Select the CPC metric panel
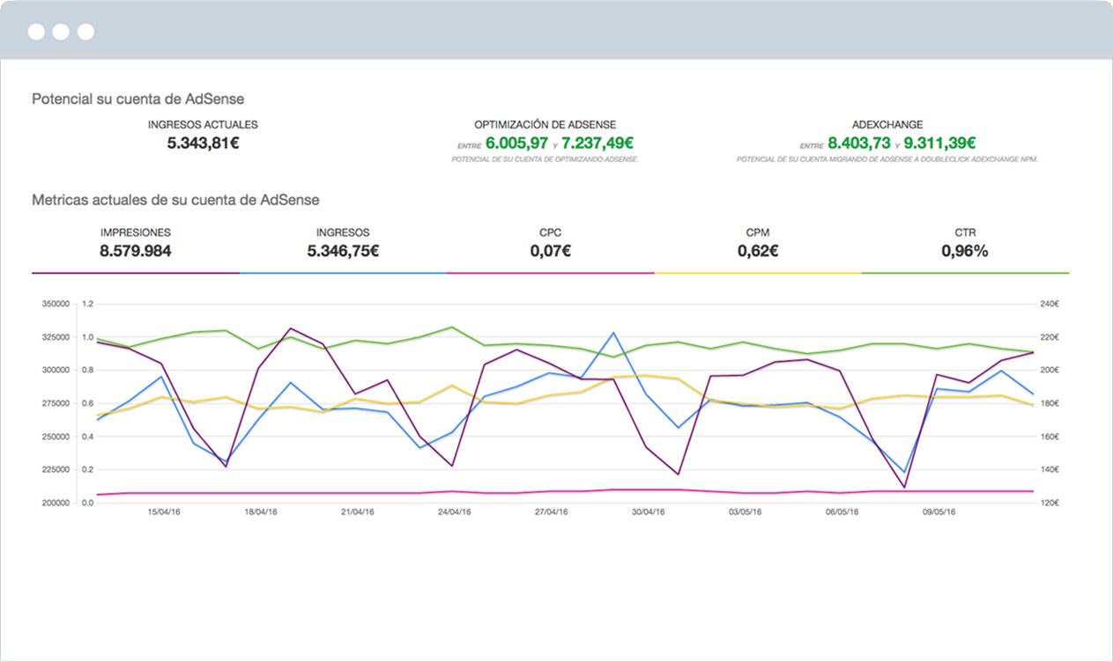 pos(550,242)
